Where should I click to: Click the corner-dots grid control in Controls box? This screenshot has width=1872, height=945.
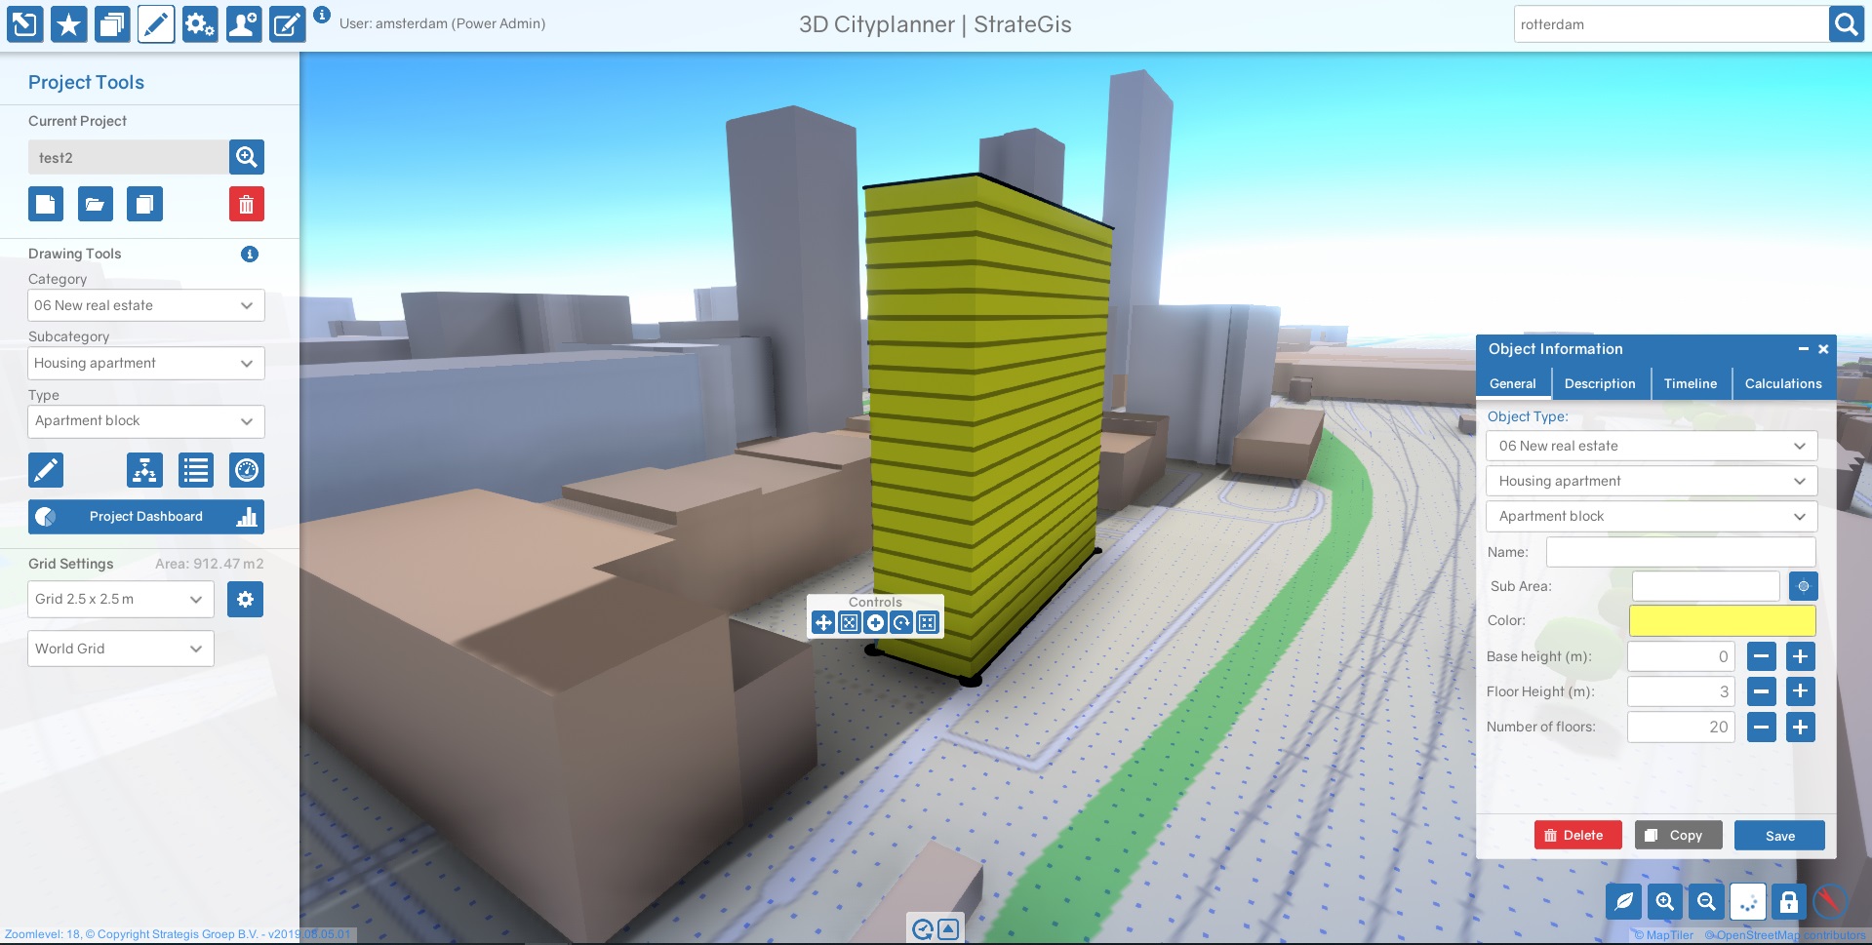click(x=928, y=622)
